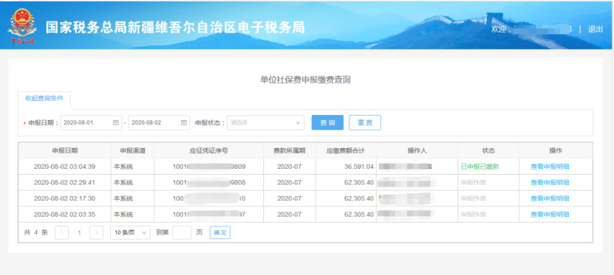The width and height of the screenshot is (614, 275).
Task: Open the end date calendar icon
Action: pyautogui.click(x=184, y=122)
